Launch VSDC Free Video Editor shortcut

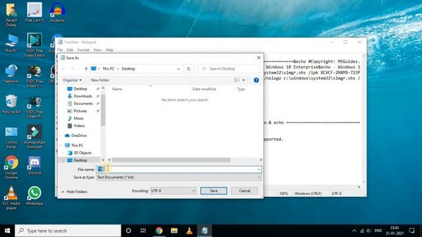click(34, 45)
